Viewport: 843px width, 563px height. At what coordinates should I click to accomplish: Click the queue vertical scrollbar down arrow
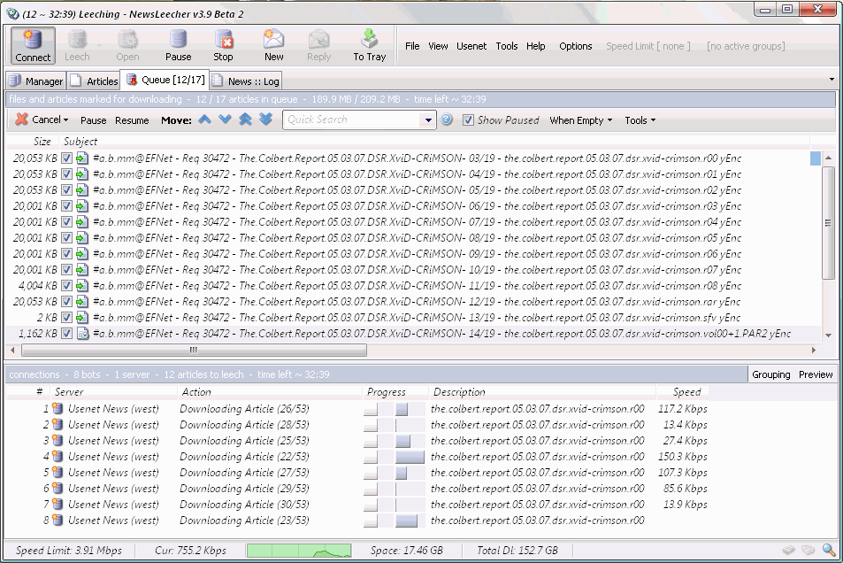[828, 335]
